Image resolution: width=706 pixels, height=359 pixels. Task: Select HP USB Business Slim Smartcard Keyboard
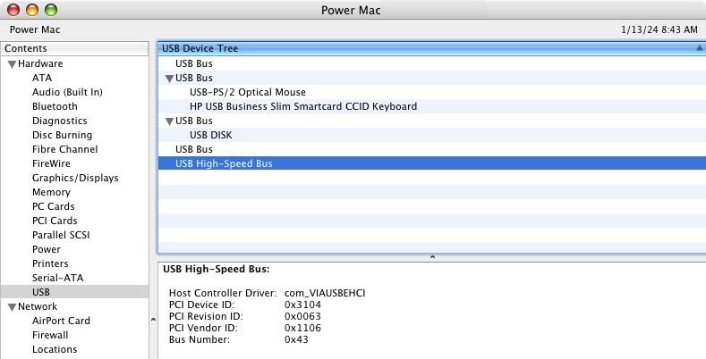432,106
